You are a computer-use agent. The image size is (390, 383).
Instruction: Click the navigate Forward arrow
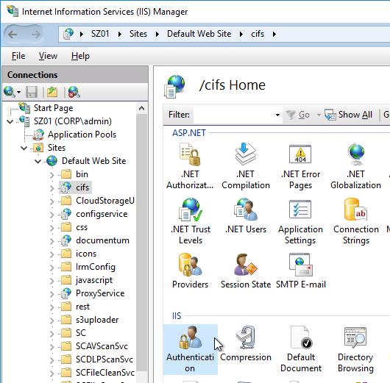[x=35, y=35]
